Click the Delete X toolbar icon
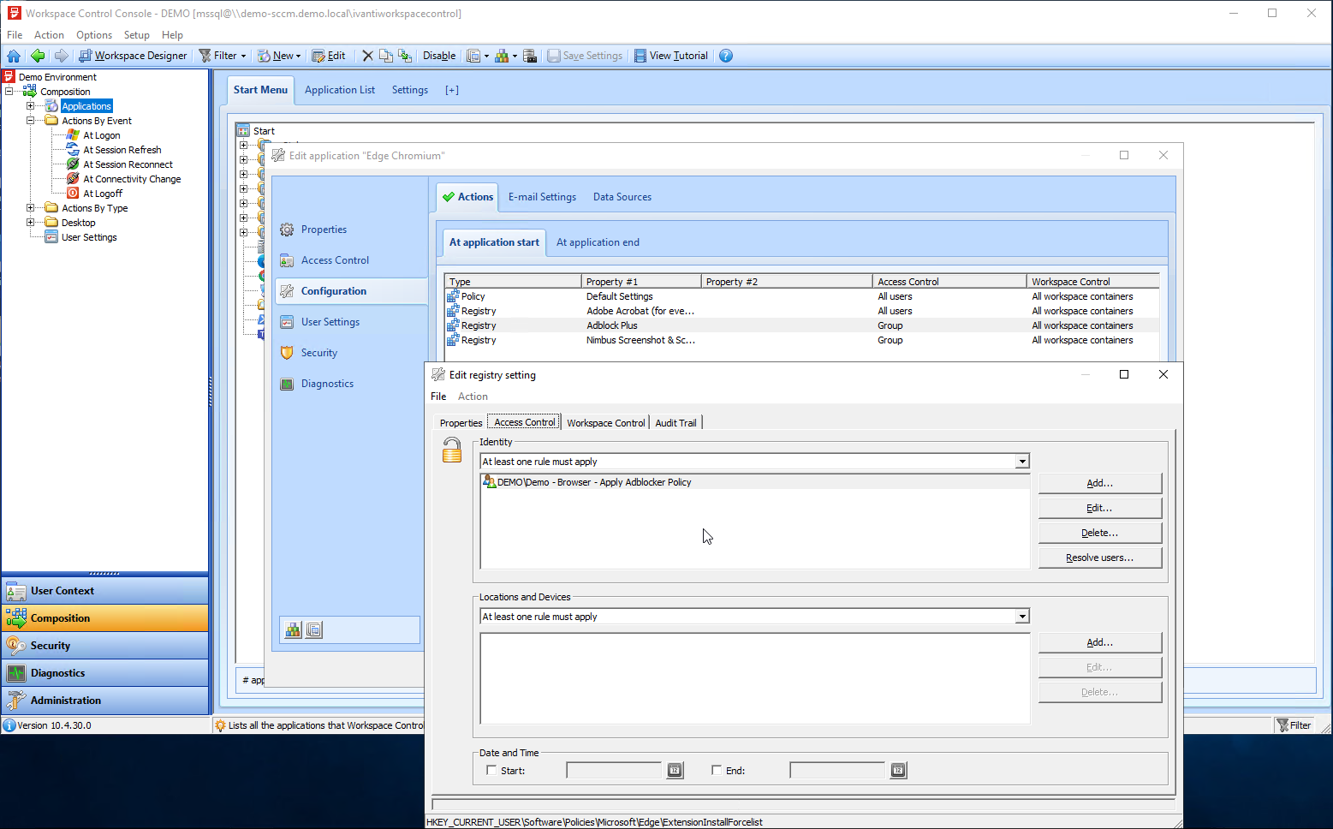 [367, 56]
